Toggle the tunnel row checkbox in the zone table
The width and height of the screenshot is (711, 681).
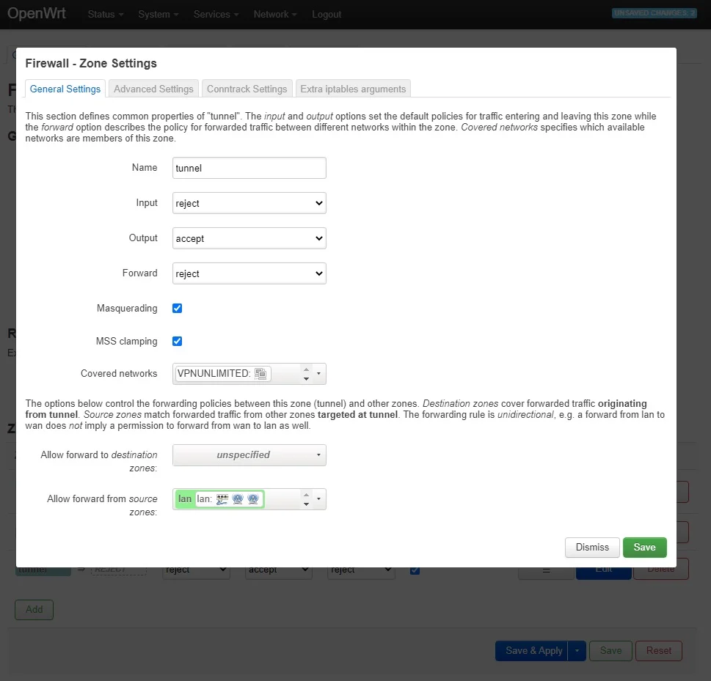pos(415,570)
